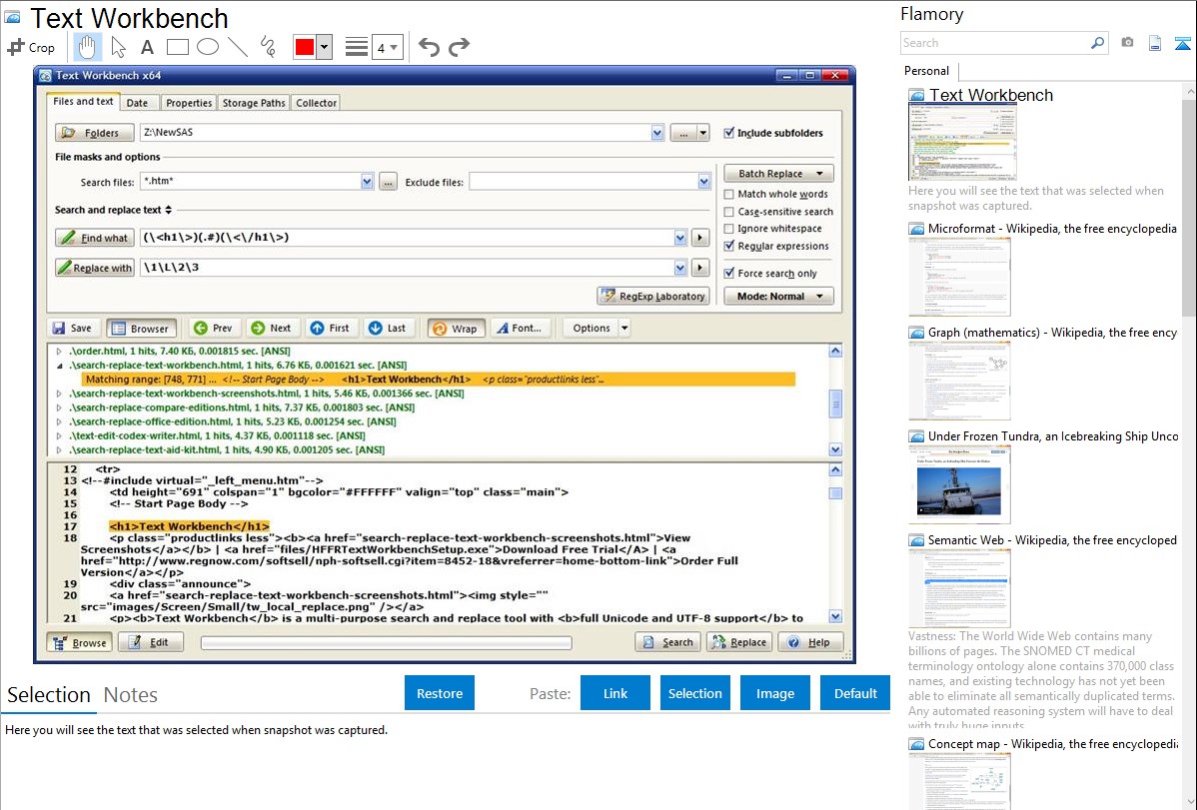Click the Edit button at bottom
This screenshot has height=810, width=1197.
point(150,643)
